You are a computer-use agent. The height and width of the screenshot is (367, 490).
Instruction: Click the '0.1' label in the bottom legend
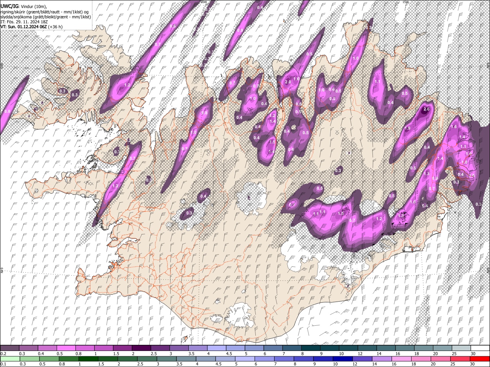[3, 364]
